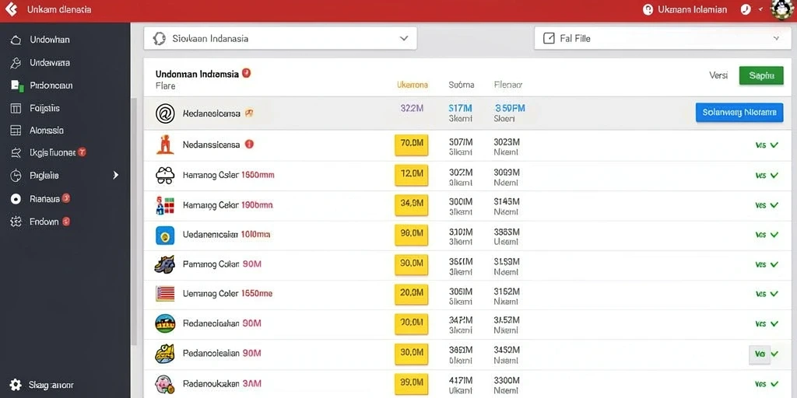Click the Pridonoaun document icon in sidebar
Screen dimensions: 797x398
point(16,86)
